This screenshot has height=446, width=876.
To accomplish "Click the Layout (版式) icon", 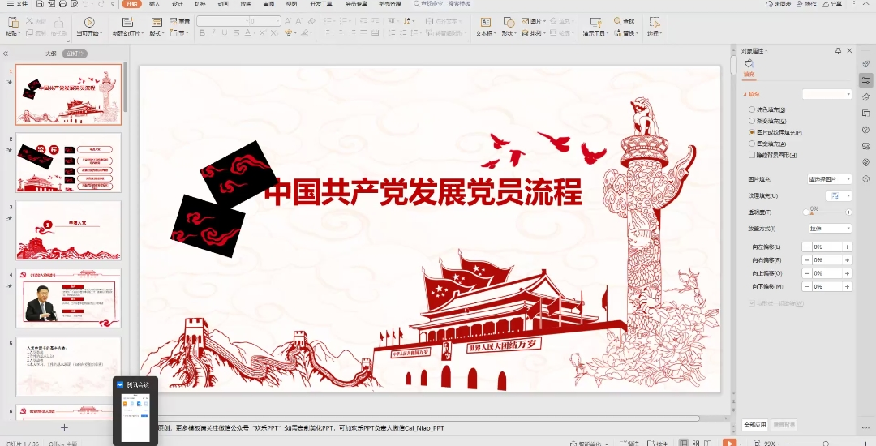I will (x=157, y=23).
